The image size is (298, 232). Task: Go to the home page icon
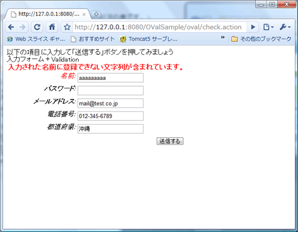tap(52, 27)
